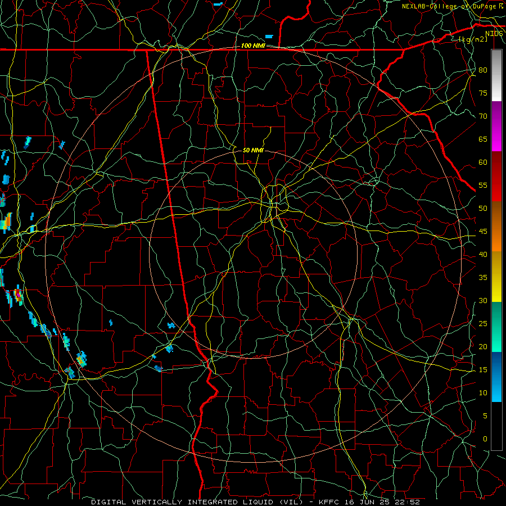Select the 10 value on the VIL scale
506x506 pixels.
pyautogui.click(x=483, y=393)
